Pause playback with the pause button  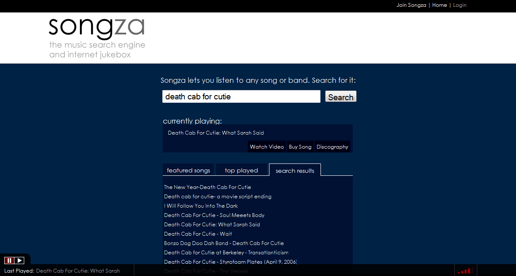[x=9, y=260]
